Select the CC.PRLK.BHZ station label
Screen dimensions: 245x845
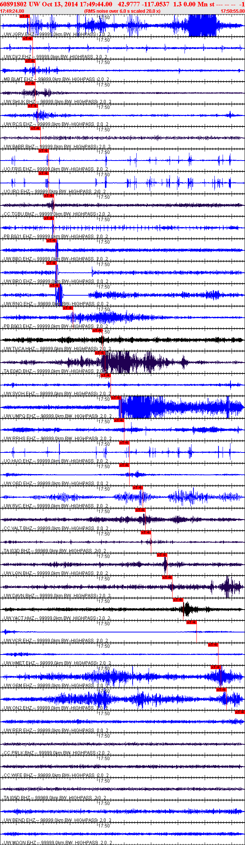(19, 753)
